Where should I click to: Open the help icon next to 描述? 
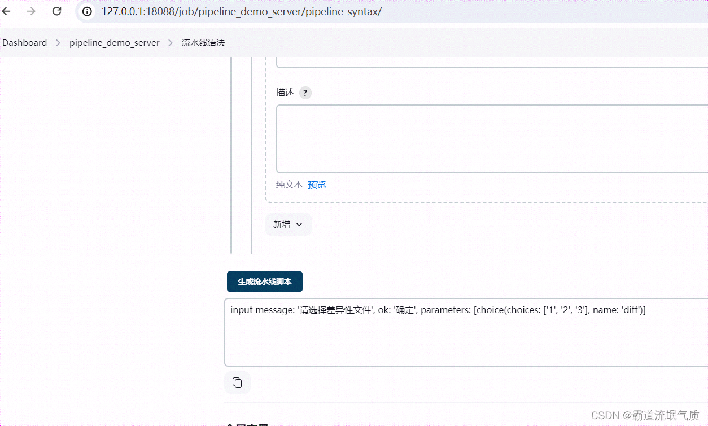(x=305, y=93)
